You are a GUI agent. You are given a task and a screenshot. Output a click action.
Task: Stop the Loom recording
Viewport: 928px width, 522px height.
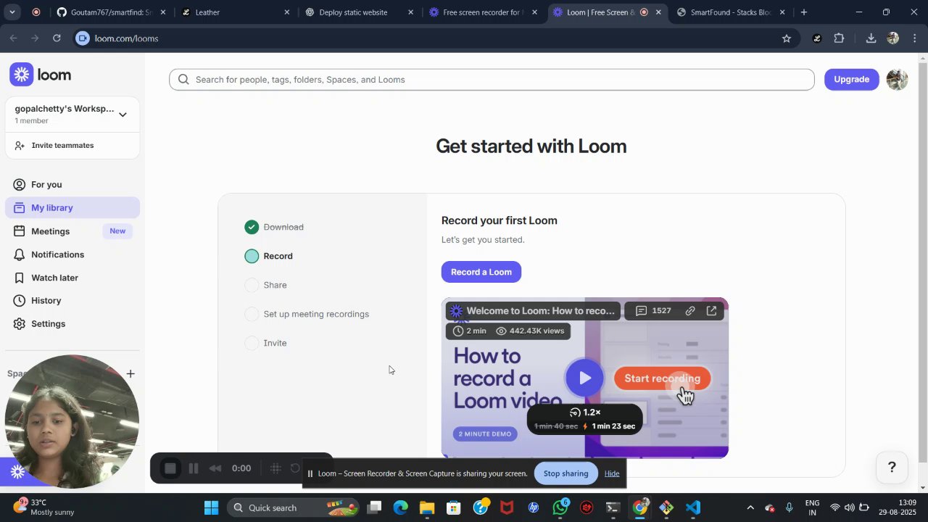(x=170, y=468)
